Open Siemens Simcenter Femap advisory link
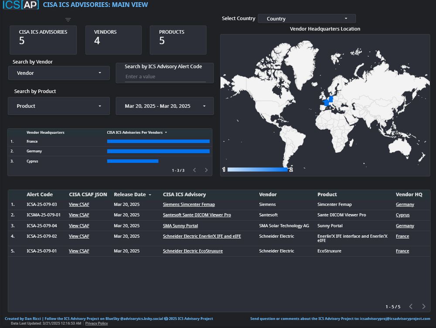 (189, 205)
